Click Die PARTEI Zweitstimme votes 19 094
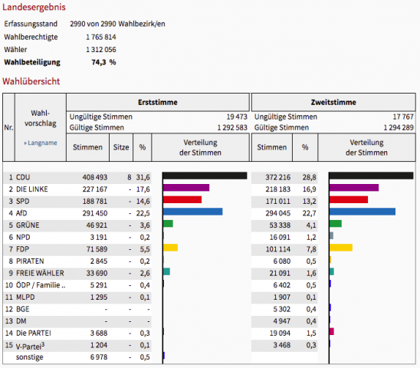420x368 pixels. 280,333
